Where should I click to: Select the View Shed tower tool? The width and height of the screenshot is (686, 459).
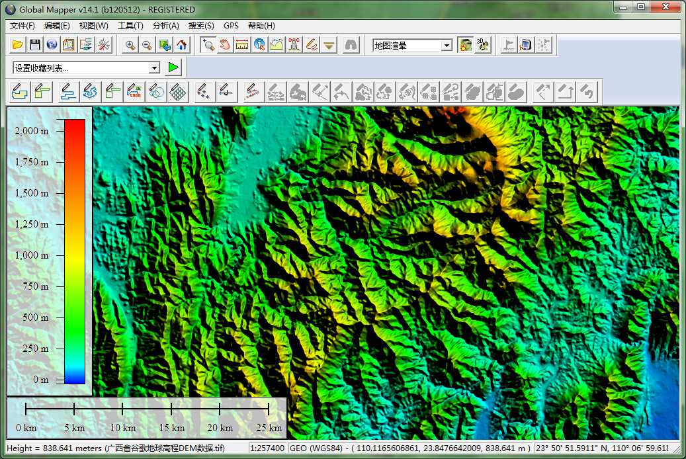294,44
